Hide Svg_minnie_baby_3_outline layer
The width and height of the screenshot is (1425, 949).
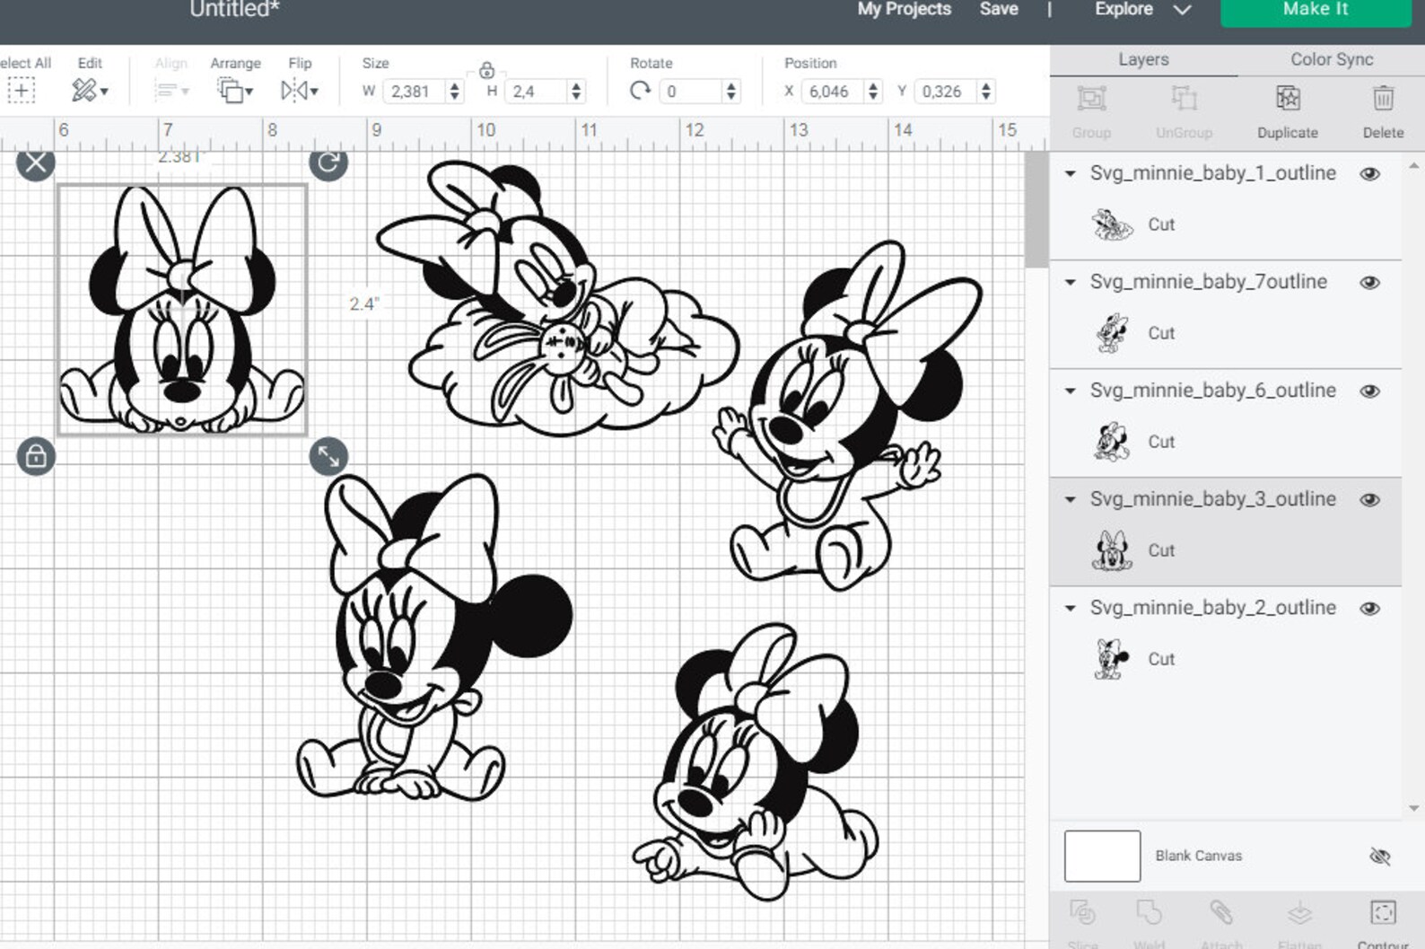pyautogui.click(x=1369, y=500)
